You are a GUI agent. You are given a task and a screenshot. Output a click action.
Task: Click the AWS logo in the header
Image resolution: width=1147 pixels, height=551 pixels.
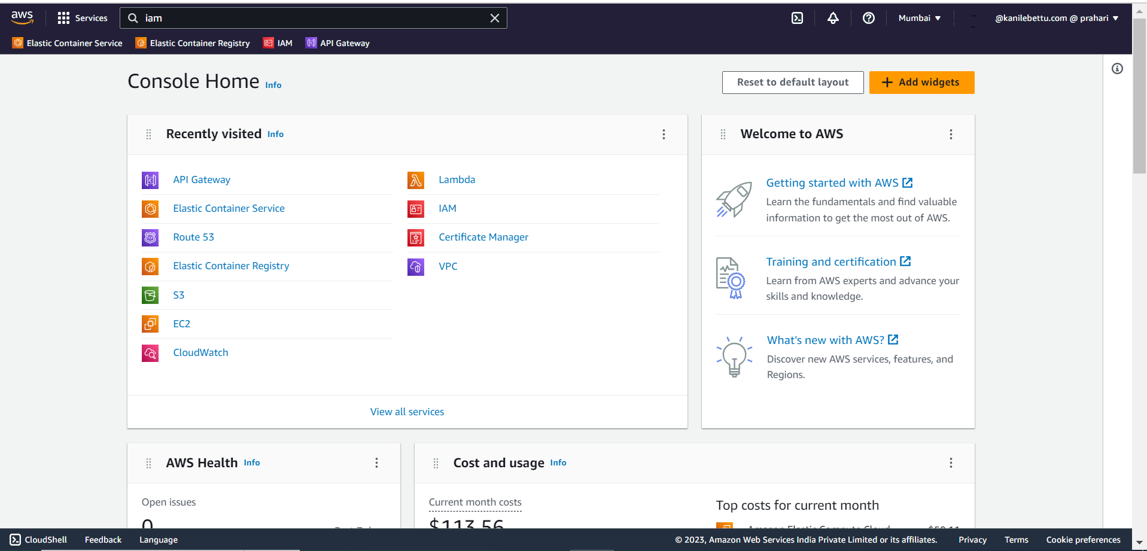click(22, 18)
